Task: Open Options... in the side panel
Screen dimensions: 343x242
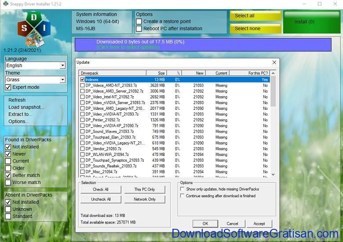Action: click(x=18, y=121)
